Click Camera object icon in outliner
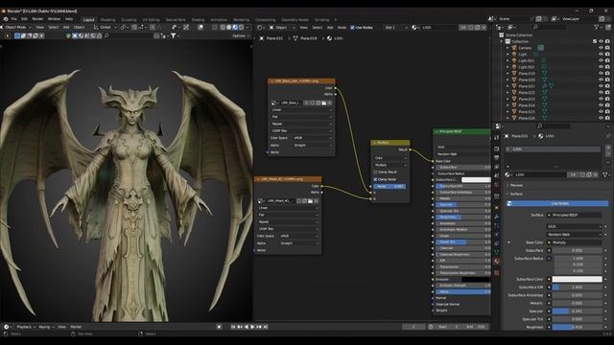 click(514, 48)
